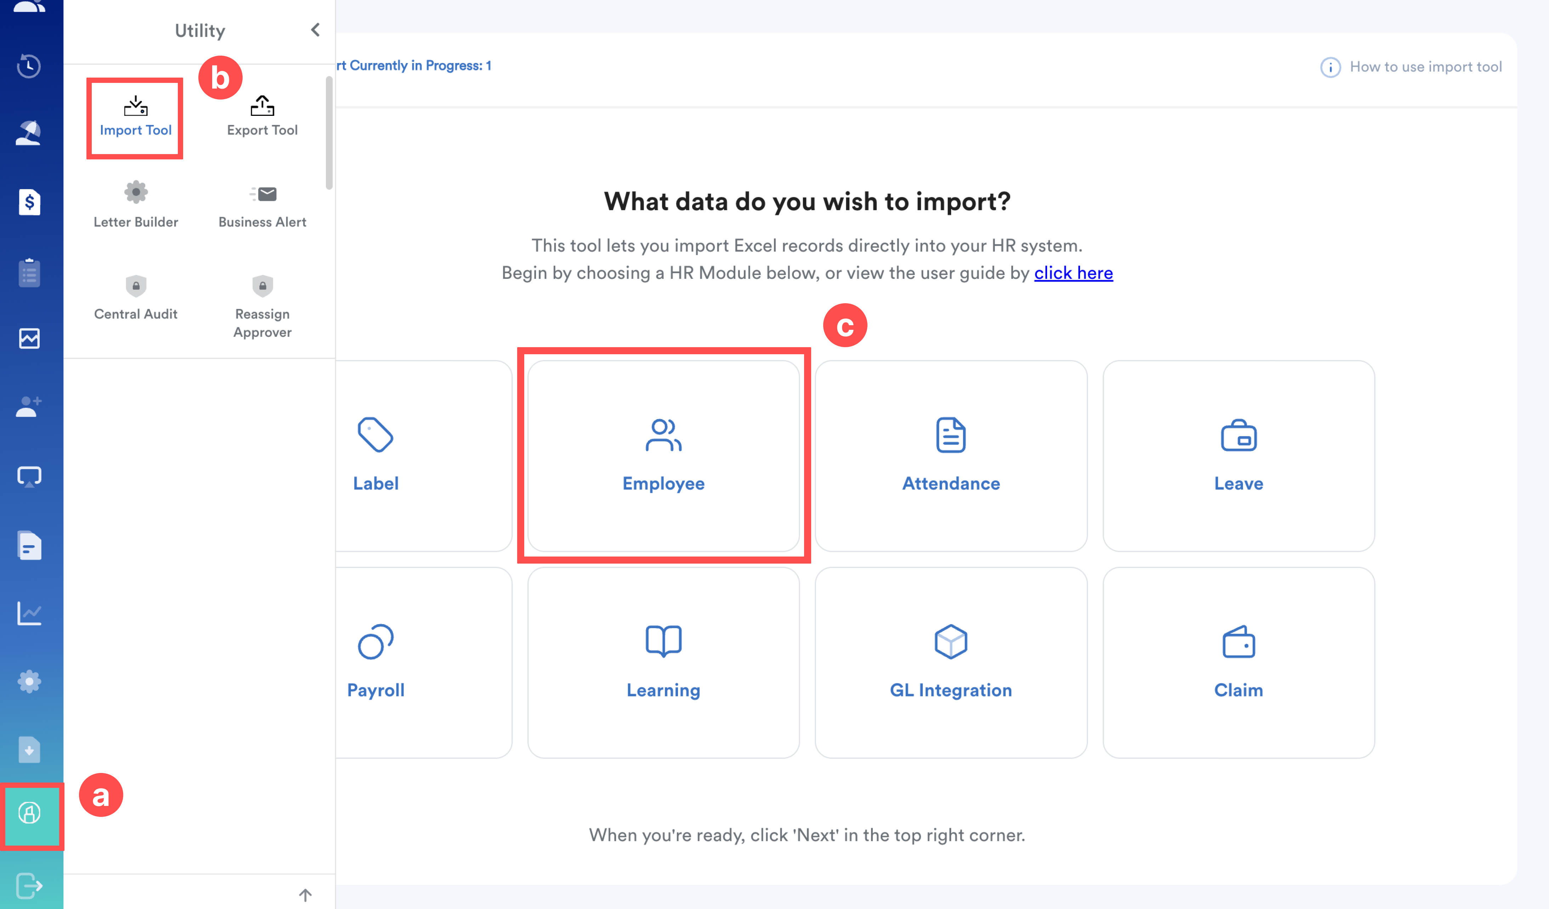The height and width of the screenshot is (909, 1549).
Task: Select the Employee import module
Action: [x=663, y=456]
